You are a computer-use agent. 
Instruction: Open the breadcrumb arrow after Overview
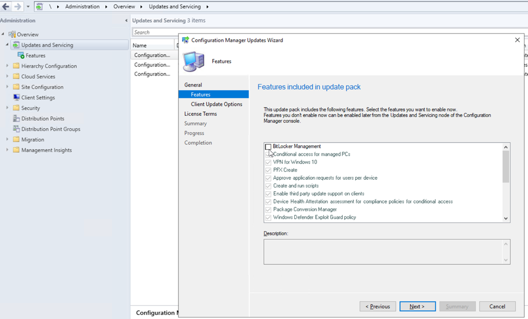(x=141, y=7)
